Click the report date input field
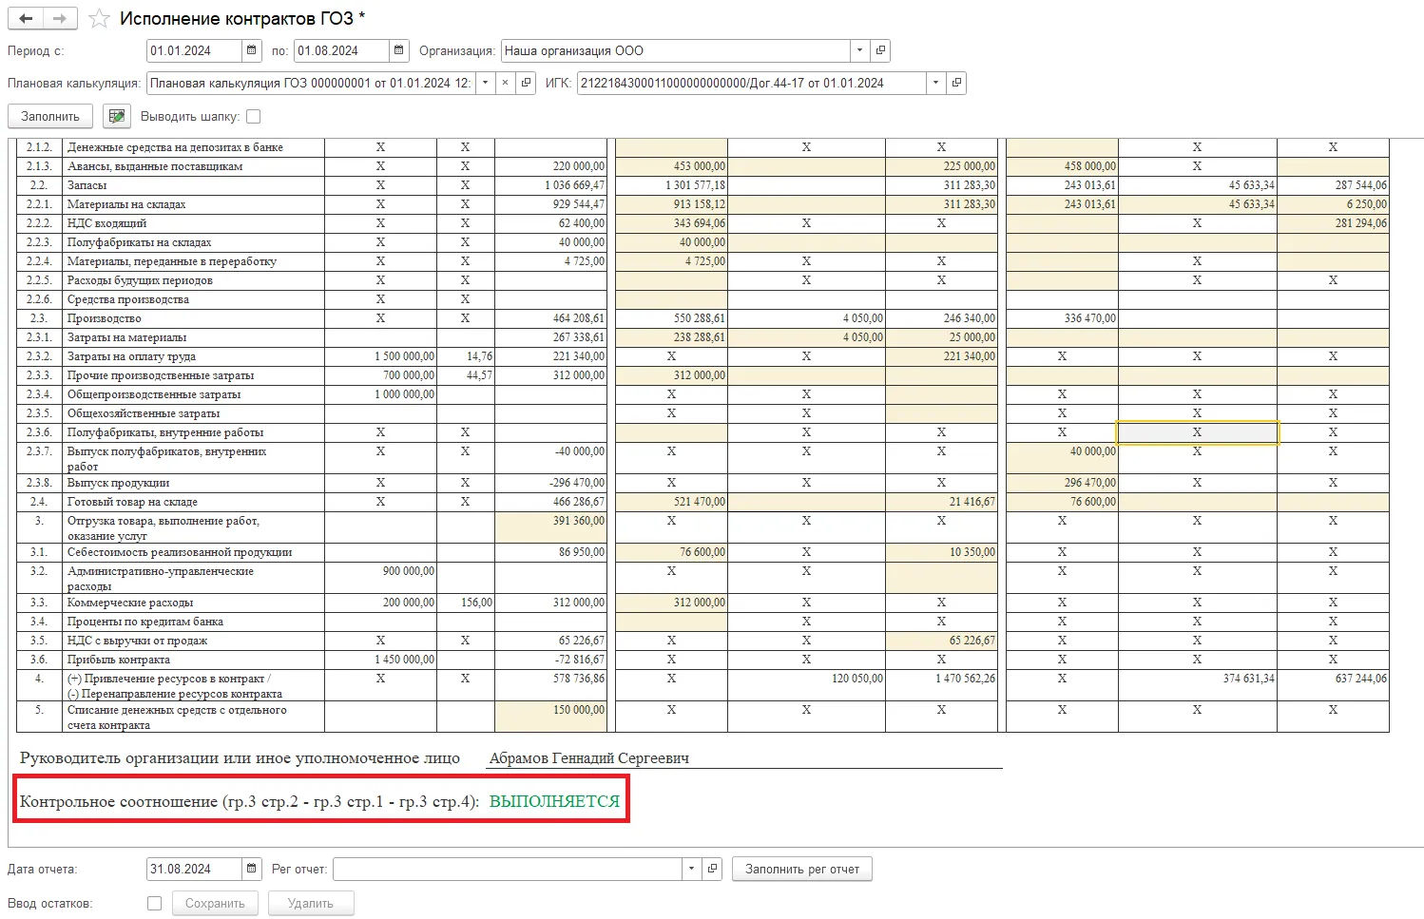Image resolution: width=1424 pixels, height=919 pixels. pos(195,870)
